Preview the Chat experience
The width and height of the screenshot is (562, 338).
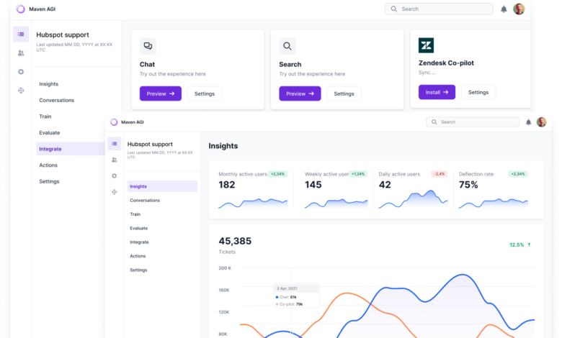point(161,93)
